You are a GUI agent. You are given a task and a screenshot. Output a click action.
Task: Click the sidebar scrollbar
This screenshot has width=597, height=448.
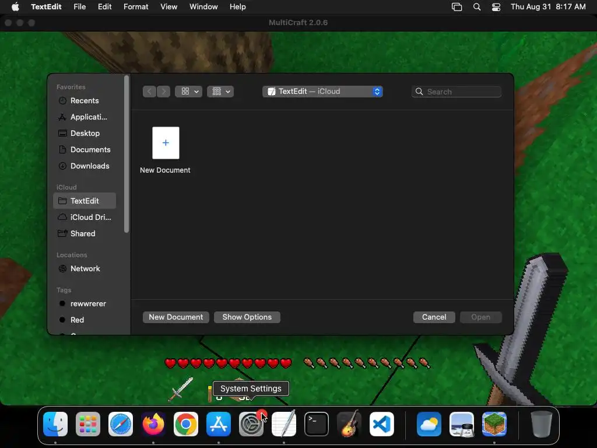point(127,154)
